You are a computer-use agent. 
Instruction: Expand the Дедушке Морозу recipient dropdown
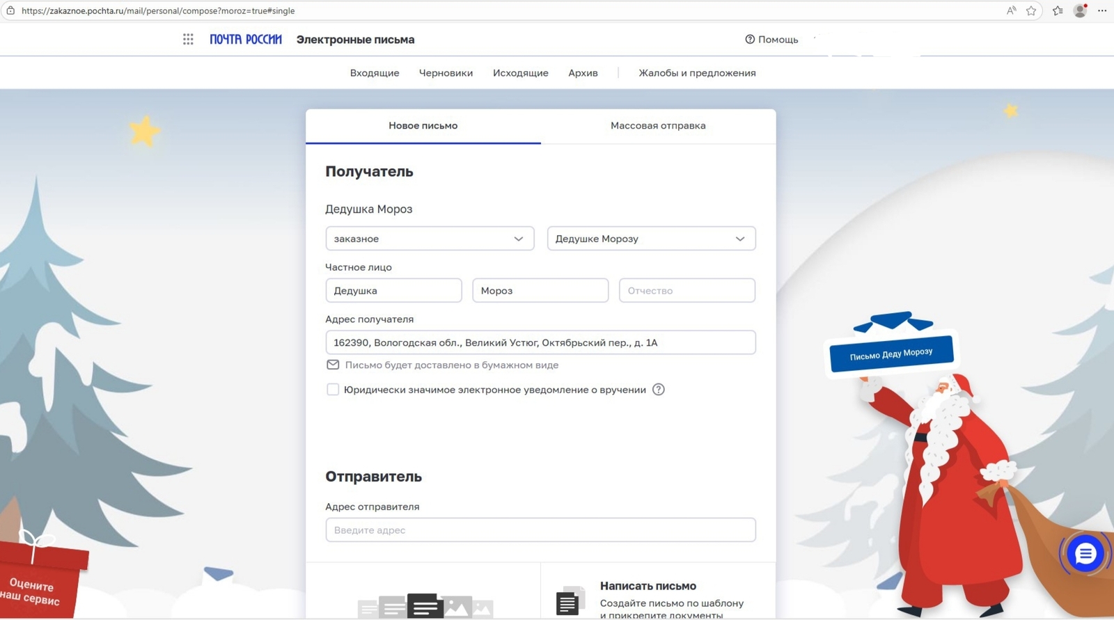651,239
